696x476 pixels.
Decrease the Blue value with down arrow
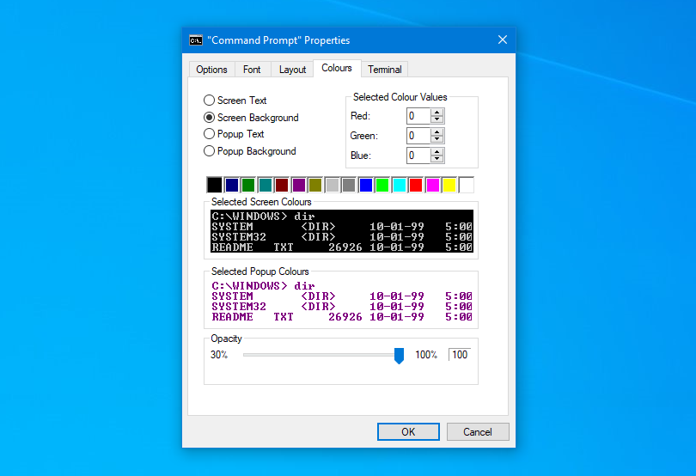(x=437, y=159)
